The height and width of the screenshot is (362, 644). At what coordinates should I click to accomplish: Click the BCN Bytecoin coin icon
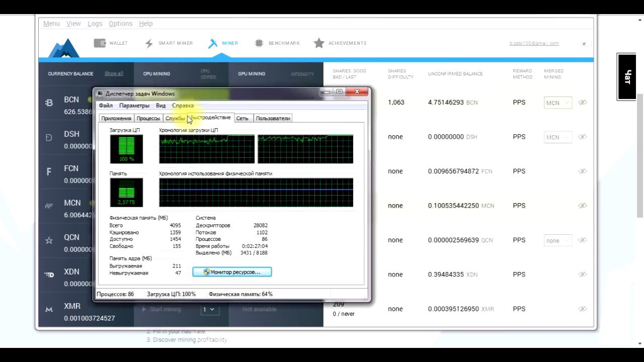[49, 103]
